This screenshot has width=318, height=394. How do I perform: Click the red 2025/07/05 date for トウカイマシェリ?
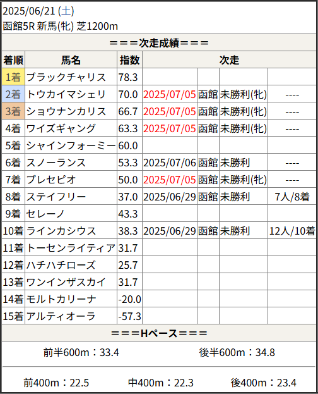coord(170,94)
